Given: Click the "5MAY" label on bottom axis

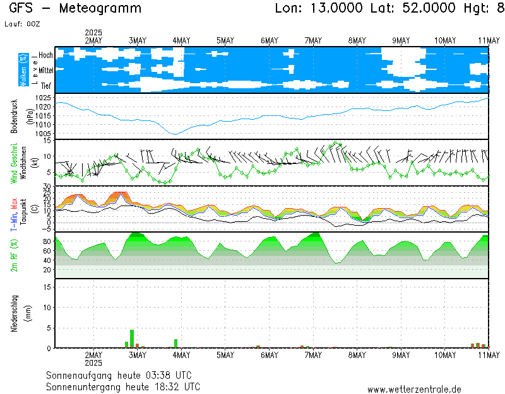Looking at the screenshot, I should coord(225,355).
